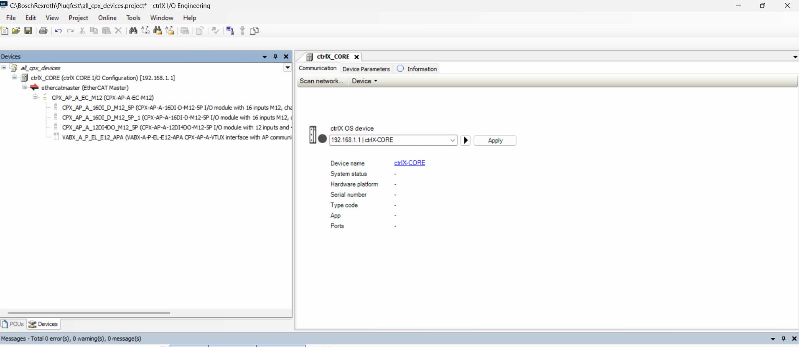The image size is (799, 347).
Task: Click the grayed download arrow toolbar icon
Action: click(x=242, y=30)
